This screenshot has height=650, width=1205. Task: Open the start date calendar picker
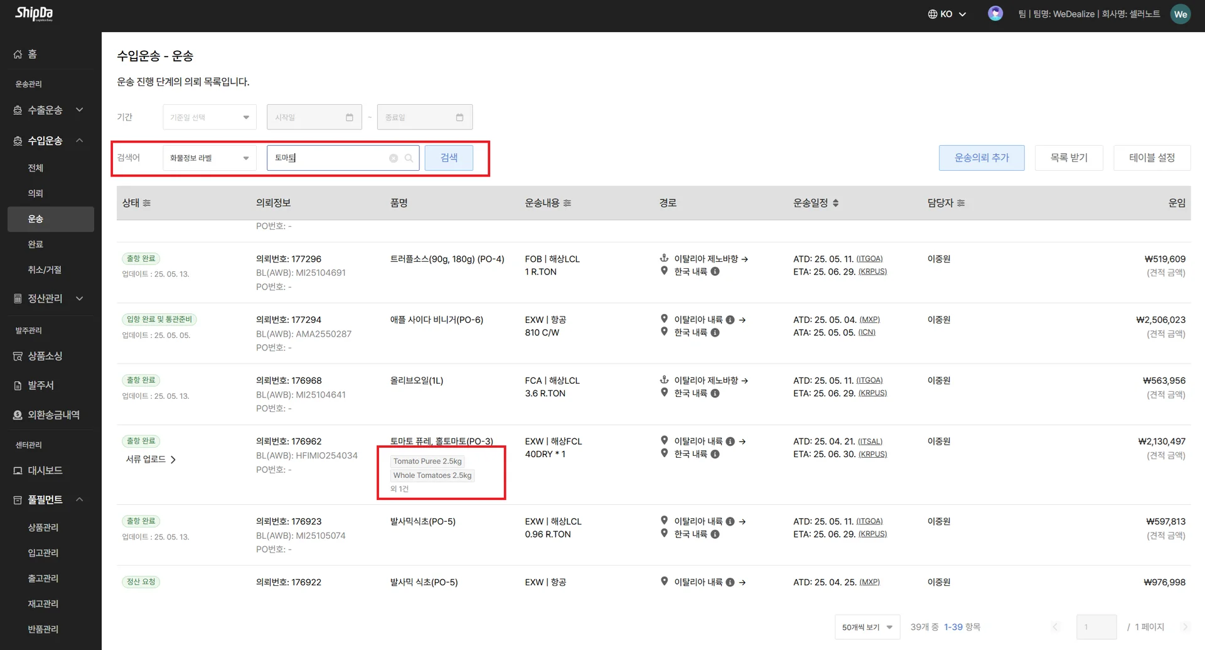point(350,117)
